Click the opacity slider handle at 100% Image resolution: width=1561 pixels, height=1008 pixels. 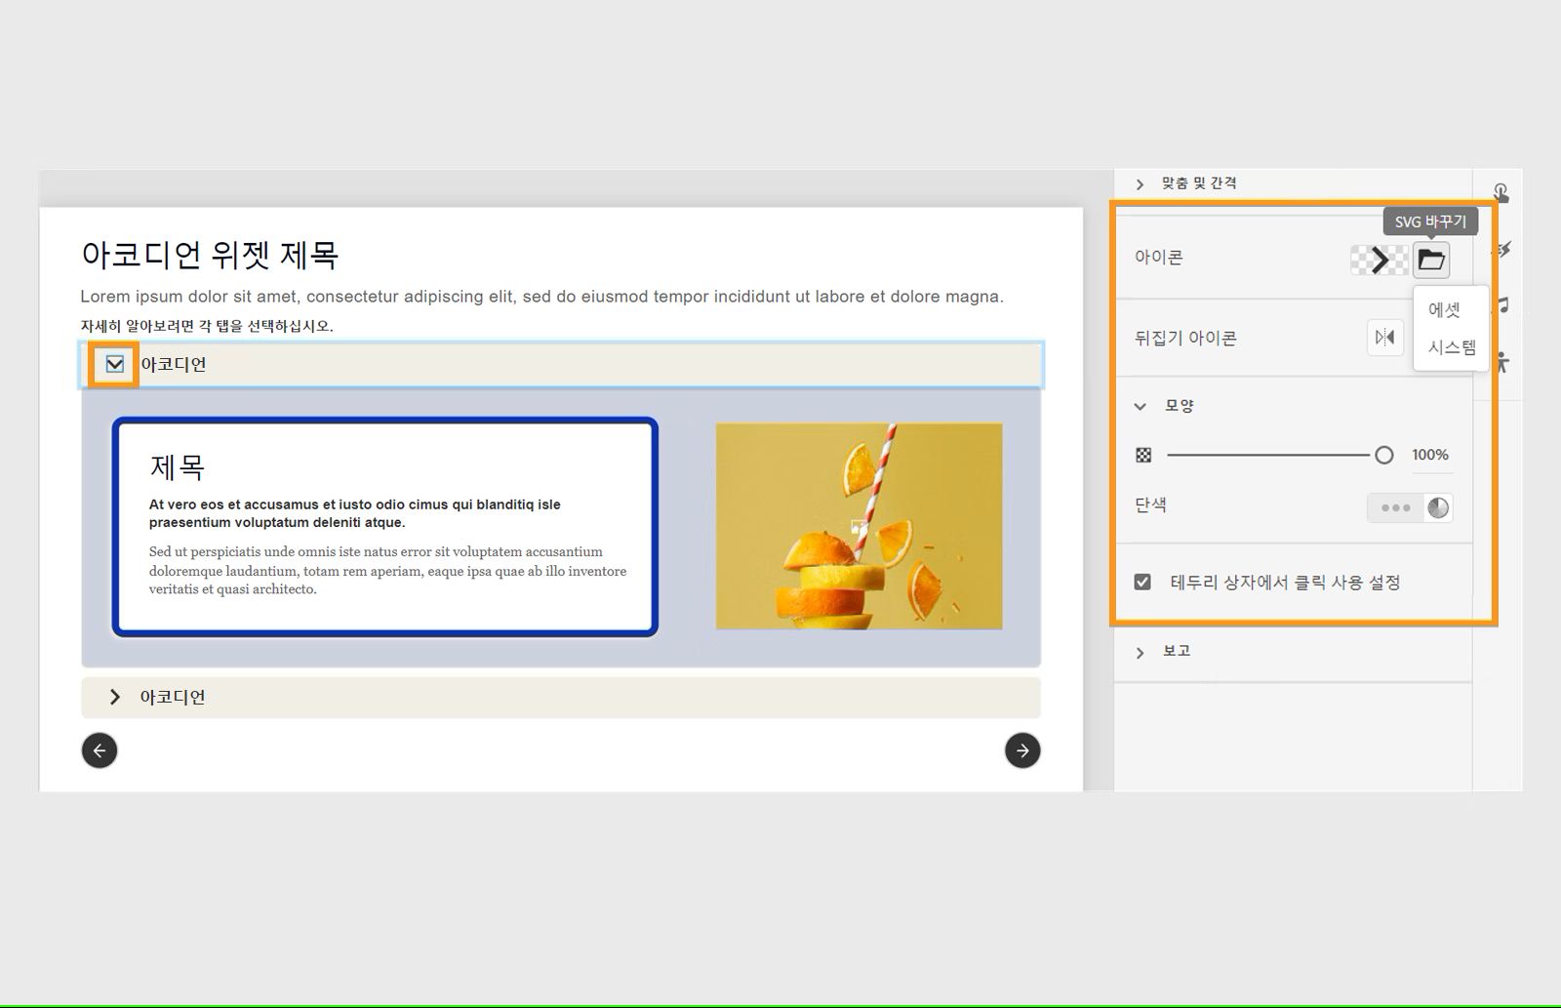pos(1383,454)
